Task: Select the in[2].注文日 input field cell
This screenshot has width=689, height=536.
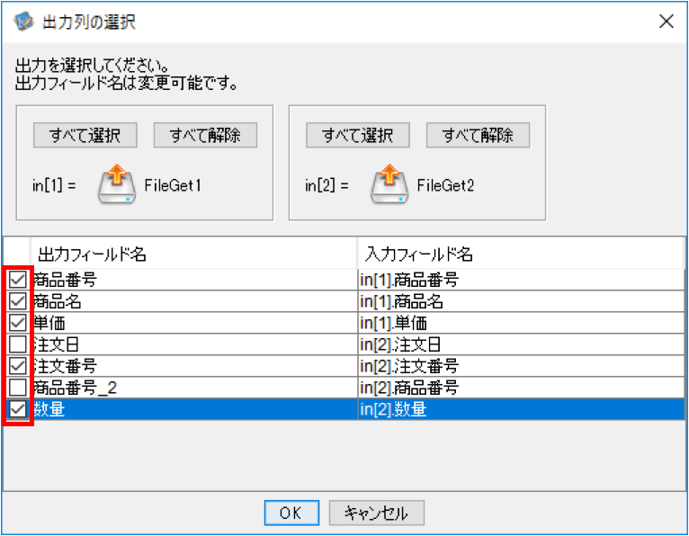Action: pos(521,344)
